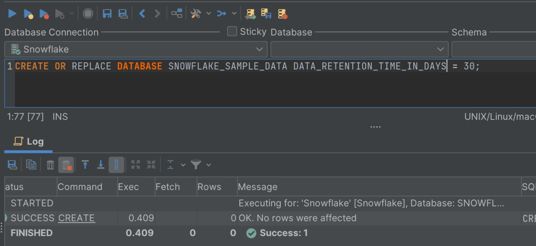Switch to the Log tab
536x246 pixels.
point(28,141)
